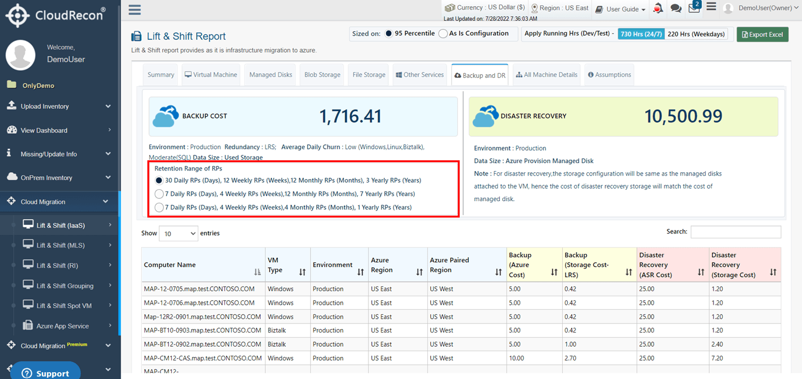Sort by Backup (Azure Cost) column
The width and height of the screenshot is (802, 379).
click(x=554, y=272)
